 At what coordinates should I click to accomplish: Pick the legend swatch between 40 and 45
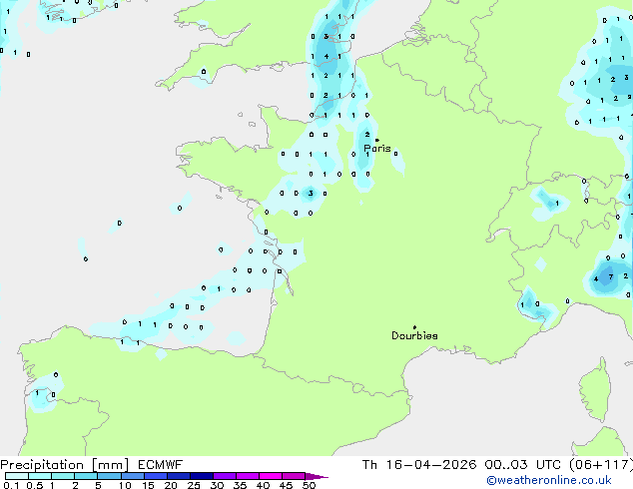pyautogui.click(x=271, y=476)
